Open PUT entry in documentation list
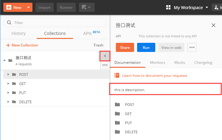The height and width of the screenshot is (140, 222). coord(128,123)
